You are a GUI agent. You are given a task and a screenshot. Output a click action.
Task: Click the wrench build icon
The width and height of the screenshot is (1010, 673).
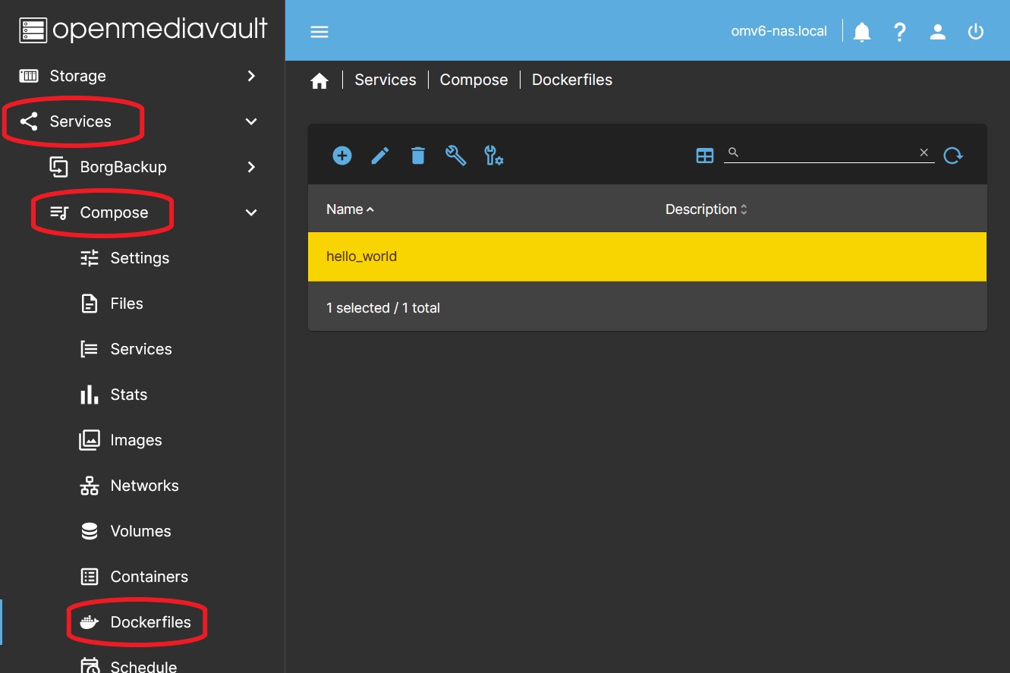point(456,156)
